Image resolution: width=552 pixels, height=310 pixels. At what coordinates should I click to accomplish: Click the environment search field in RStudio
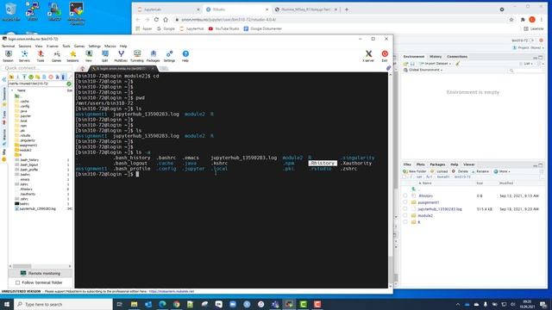[525, 71]
